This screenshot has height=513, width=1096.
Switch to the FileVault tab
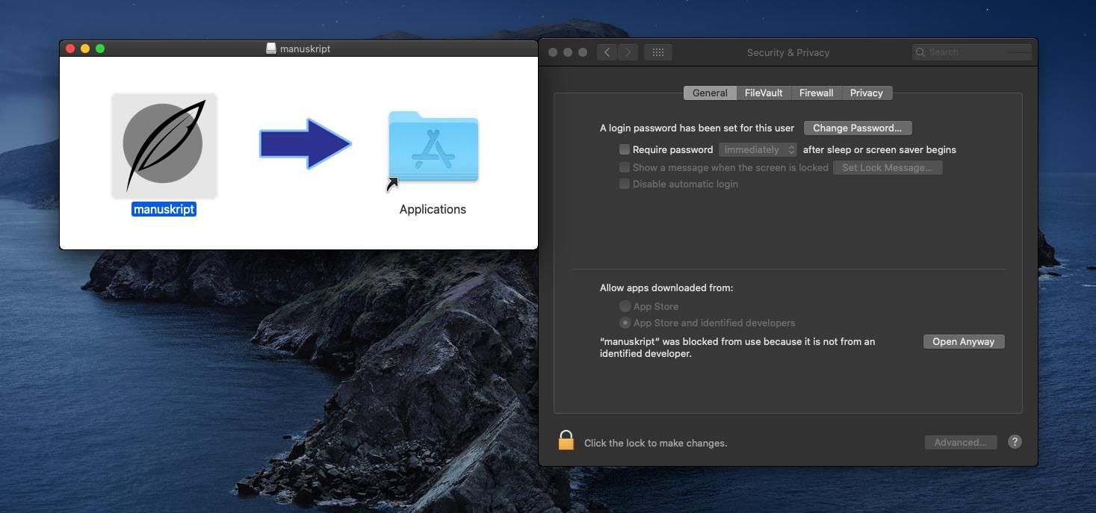pos(764,93)
